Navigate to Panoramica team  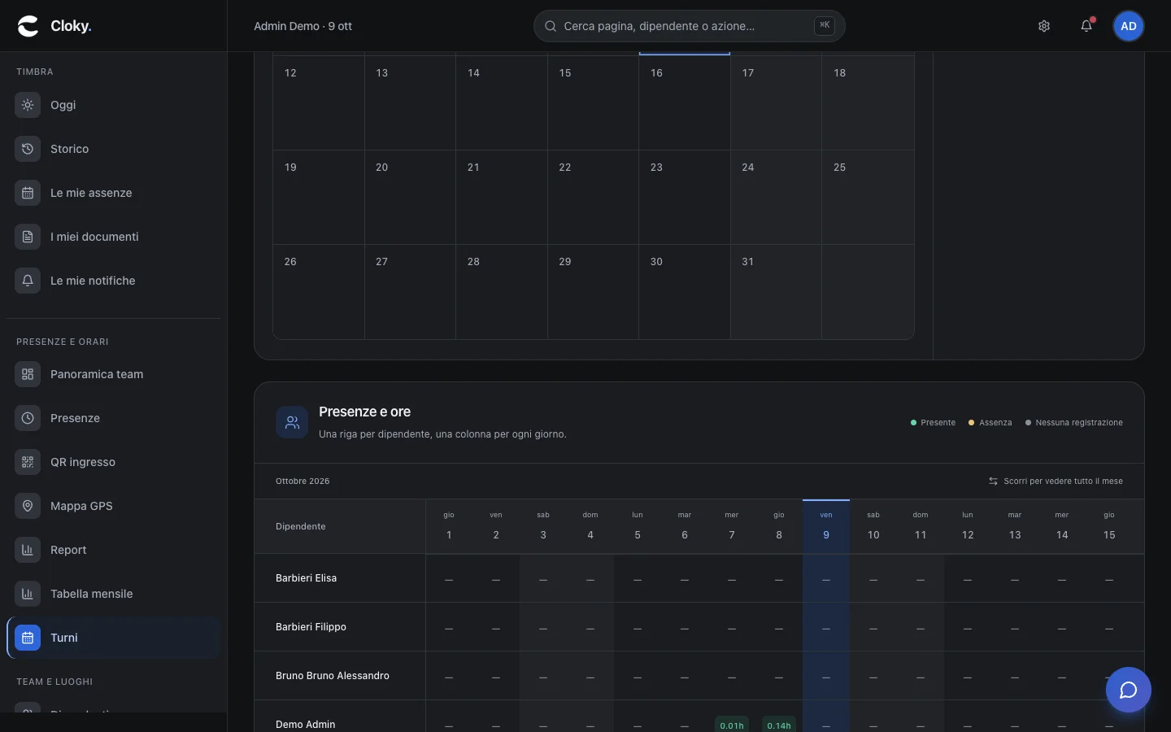click(x=114, y=374)
